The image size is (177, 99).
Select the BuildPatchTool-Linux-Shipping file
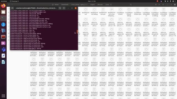pyautogui.click(x=112, y=12)
